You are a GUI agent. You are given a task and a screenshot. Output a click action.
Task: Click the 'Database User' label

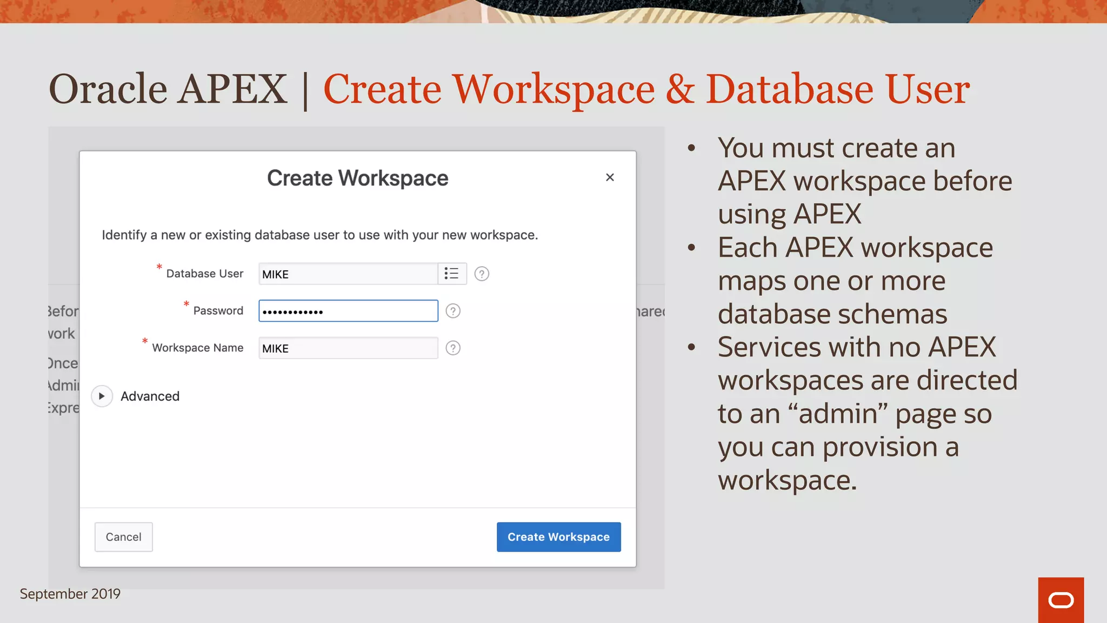(x=205, y=274)
